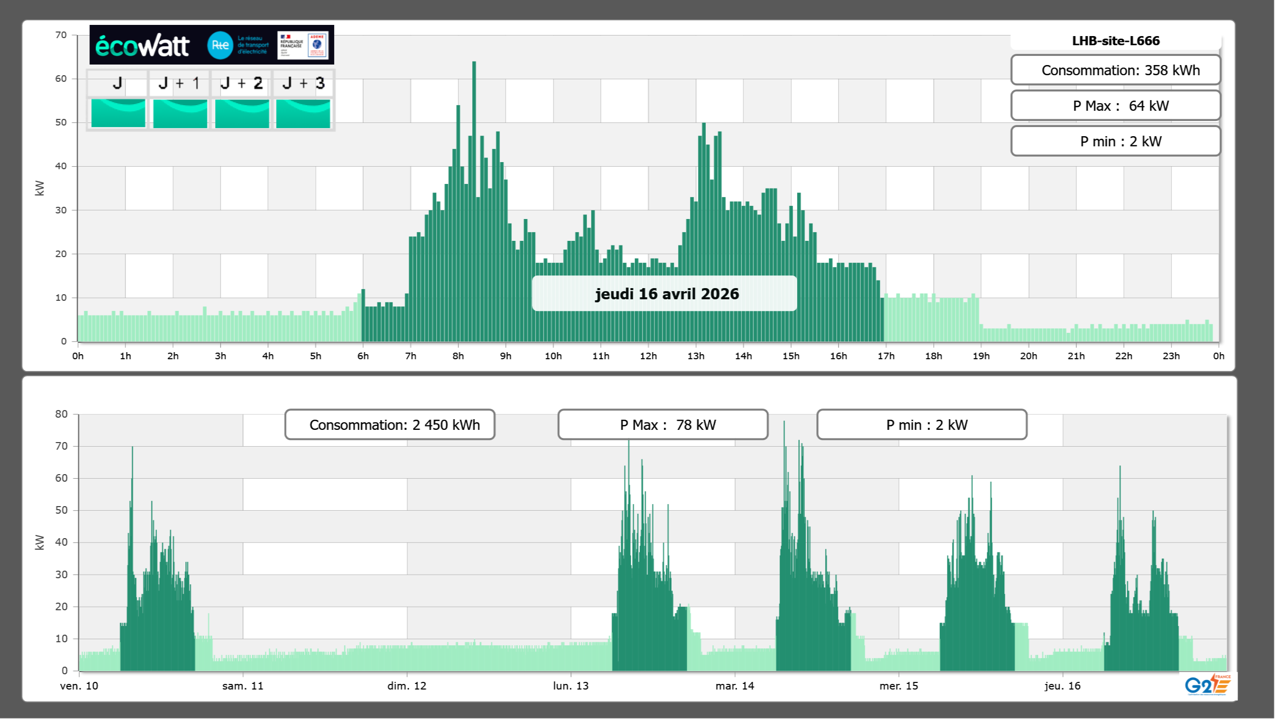
Task: Click the lun. 13 weekly axis label
Action: [571, 685]
